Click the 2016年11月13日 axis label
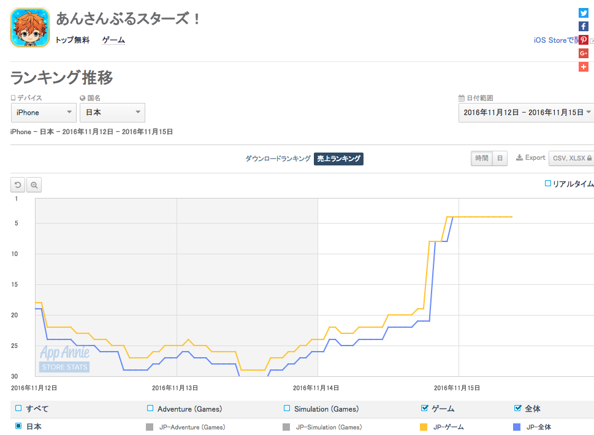This screenshot has width=594, height=435. [x=175, y=388]
